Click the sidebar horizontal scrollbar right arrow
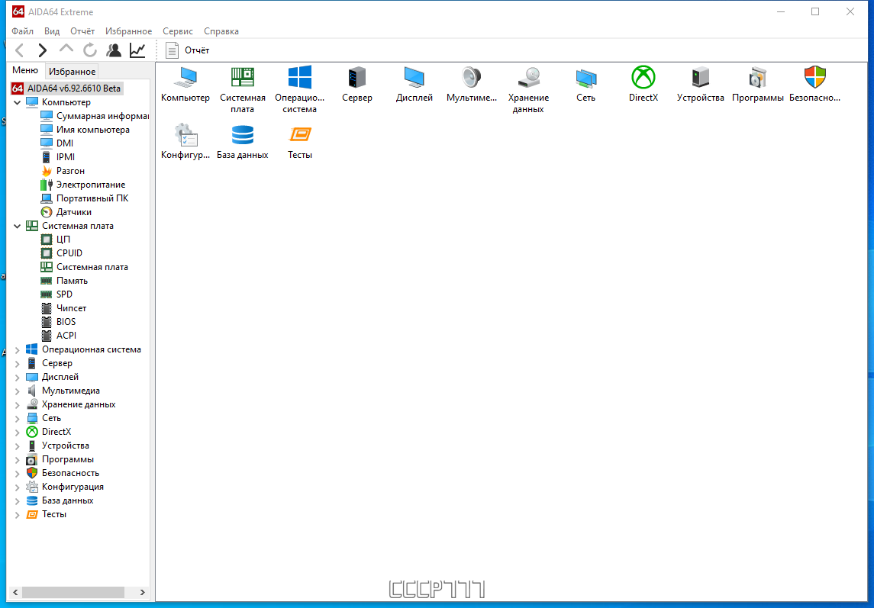Screen dimensions: 874x608 point(143,593)
